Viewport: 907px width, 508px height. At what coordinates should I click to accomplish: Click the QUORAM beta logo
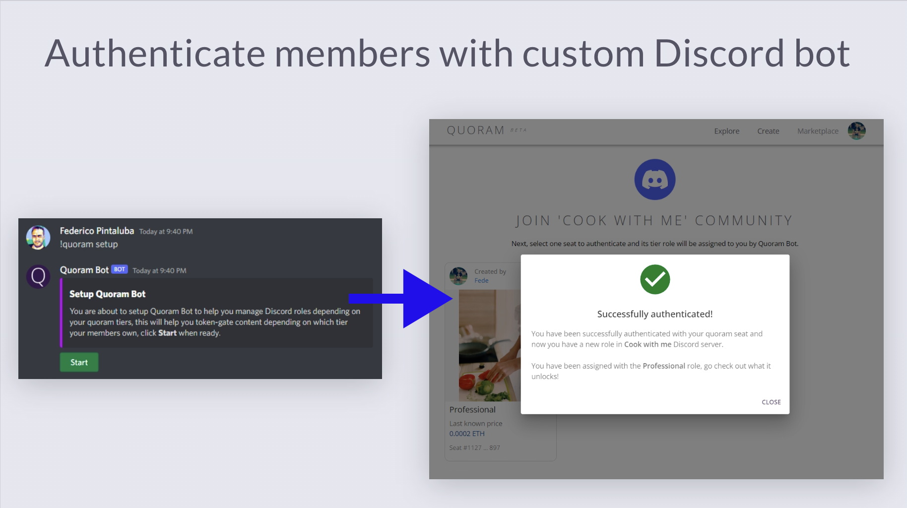[x=486, y=130]
